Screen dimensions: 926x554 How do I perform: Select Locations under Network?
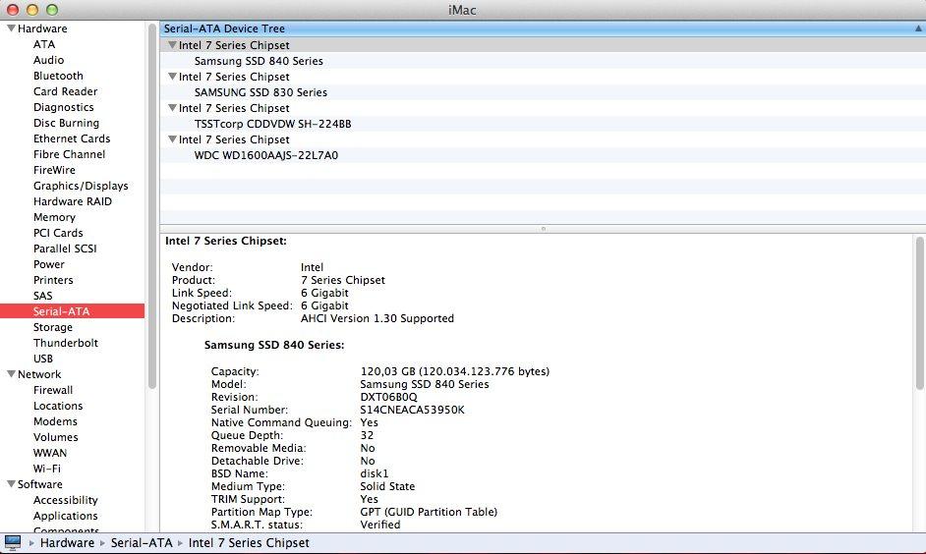[x=58, y=406]
